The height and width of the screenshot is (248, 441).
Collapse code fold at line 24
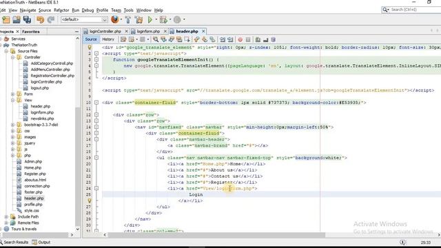(x=96, y=188)
